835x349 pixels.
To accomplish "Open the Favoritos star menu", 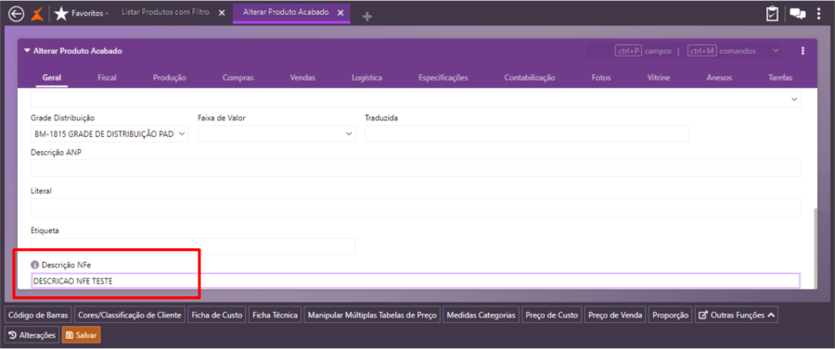I will click(82, 14).
